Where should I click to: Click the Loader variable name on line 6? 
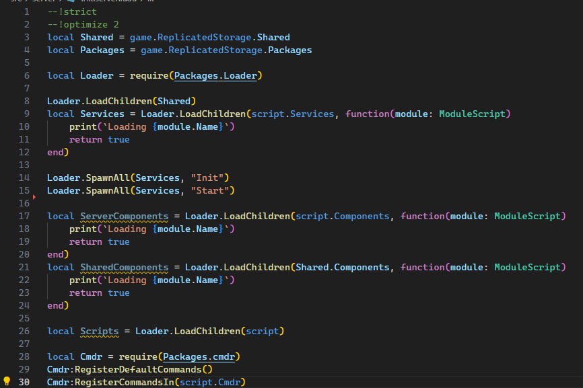pyautogui.click(x=97, y=76)
